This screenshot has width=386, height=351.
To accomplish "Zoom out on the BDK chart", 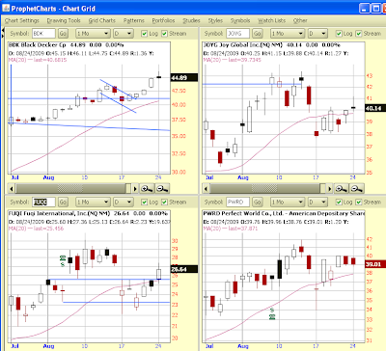I will 162,189.
